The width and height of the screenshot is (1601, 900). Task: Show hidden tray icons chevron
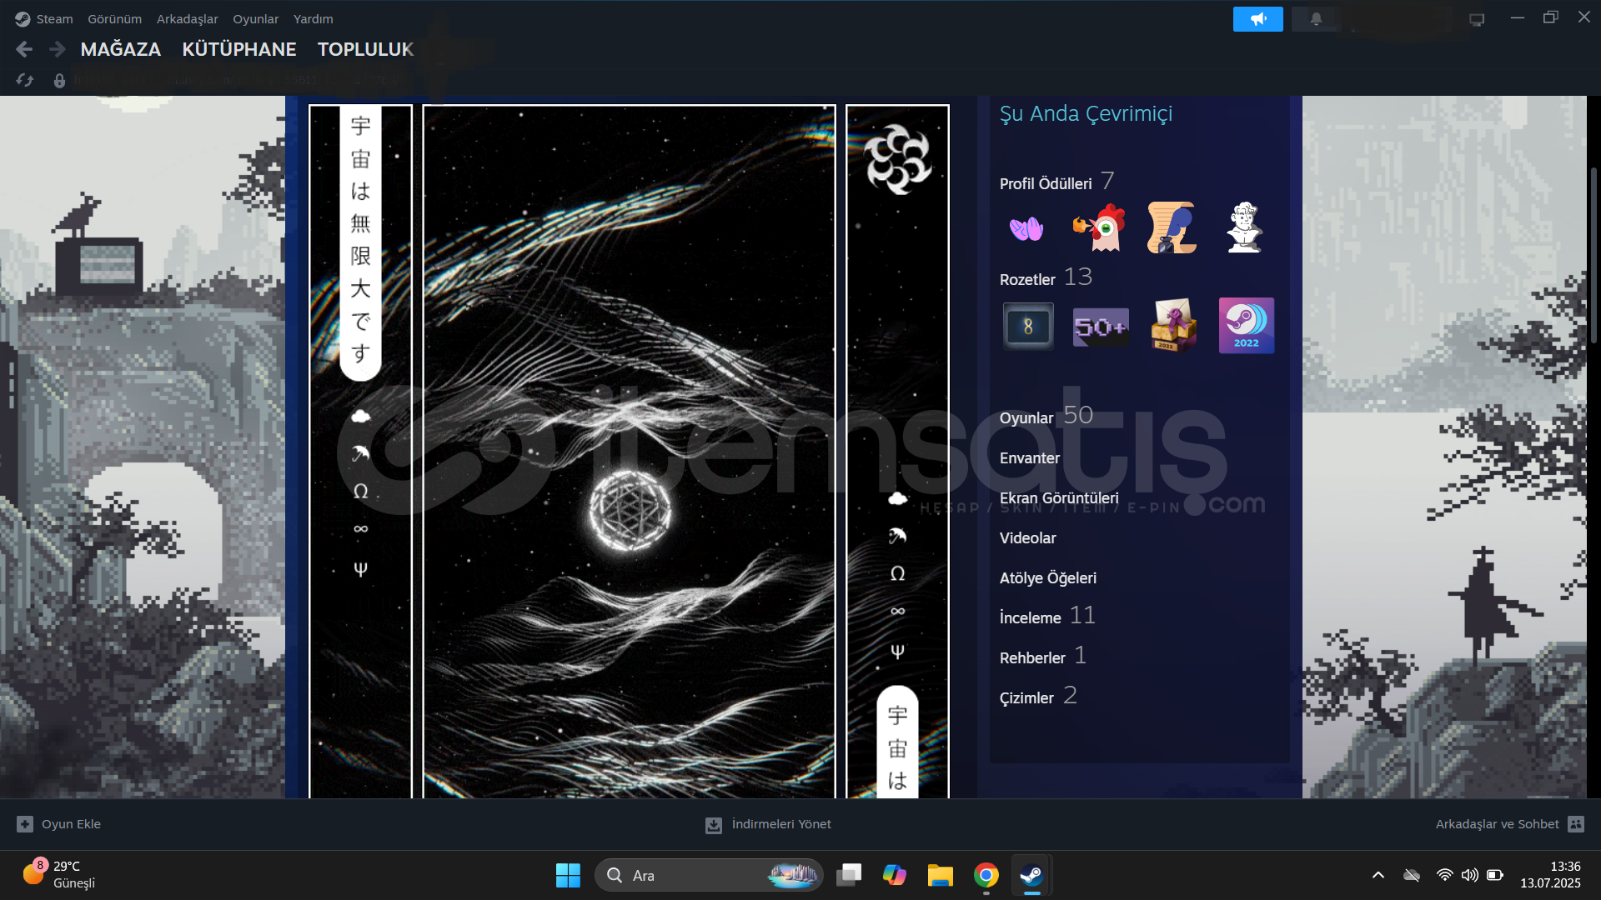coord(1378,875)
